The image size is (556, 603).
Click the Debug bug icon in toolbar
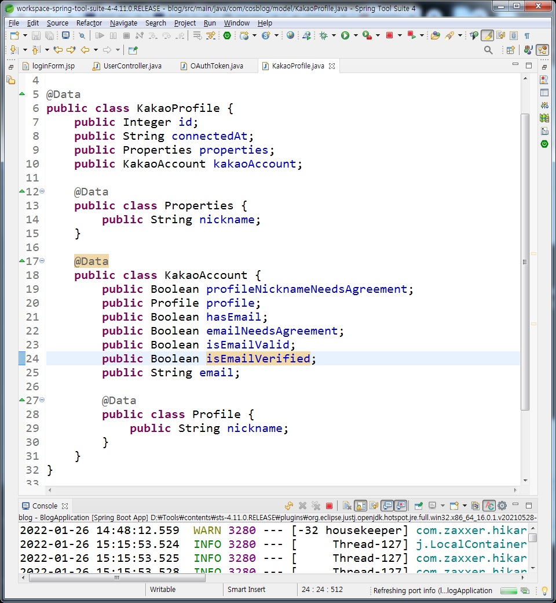tap(324, 36)
